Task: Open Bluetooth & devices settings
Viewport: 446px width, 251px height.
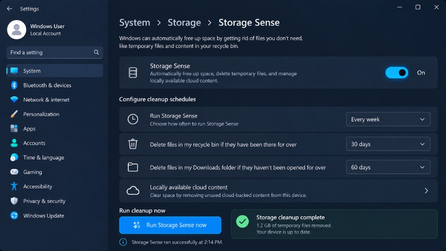Action: click(55, 85)
